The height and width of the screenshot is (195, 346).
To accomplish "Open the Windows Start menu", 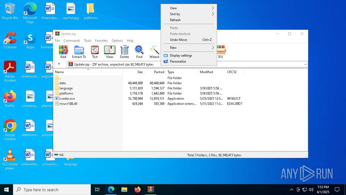I will pyautogui.click(x=6, y=190).
